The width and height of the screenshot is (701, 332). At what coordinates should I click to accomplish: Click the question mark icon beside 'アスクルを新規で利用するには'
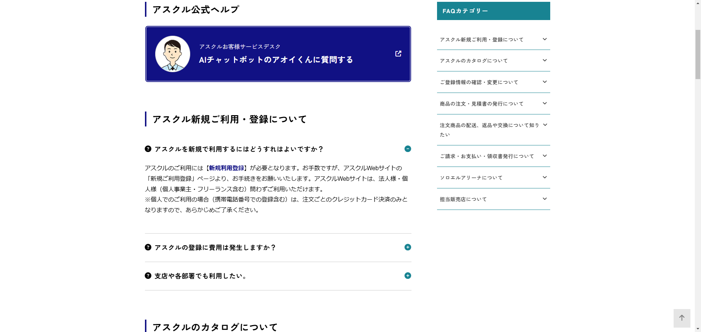148,149
